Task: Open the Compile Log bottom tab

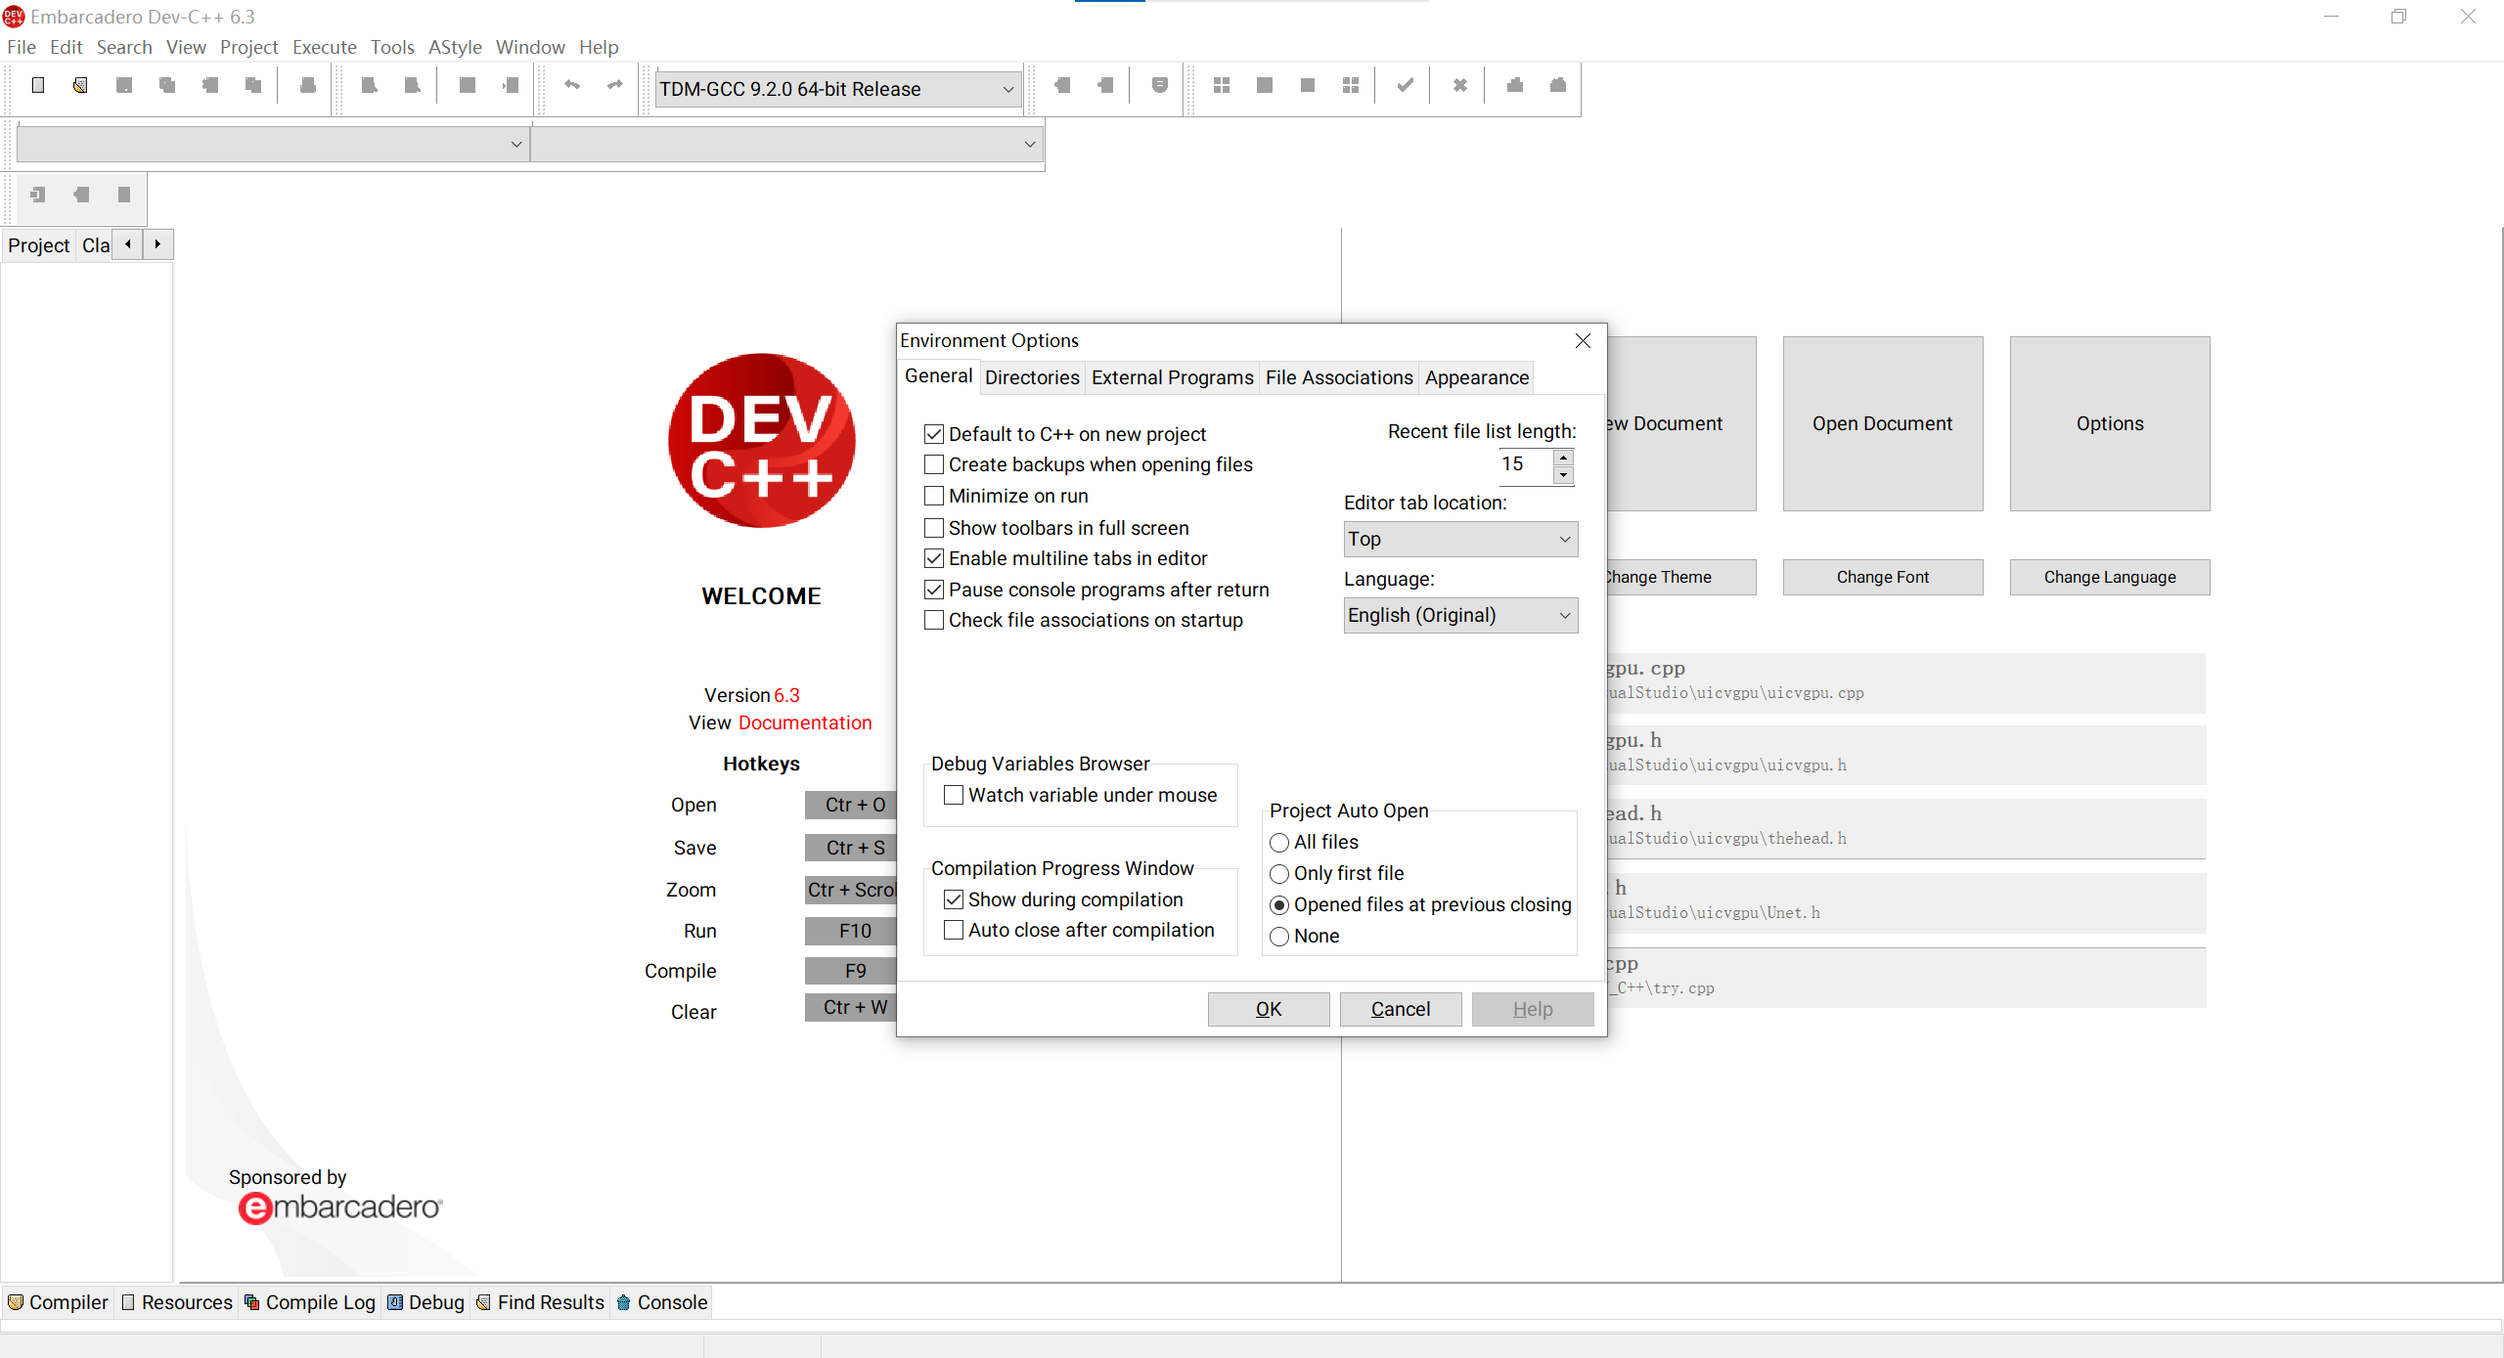Action: click(x=310, y=1302)
